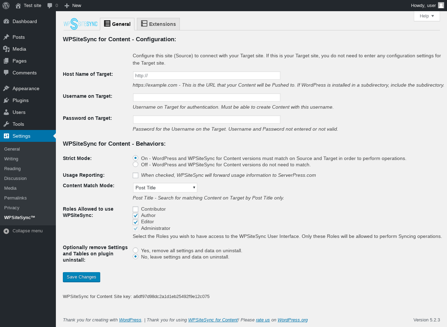447x327 pixels.
Task: Click the Save Changes button
Action: (x=81, y=277)
